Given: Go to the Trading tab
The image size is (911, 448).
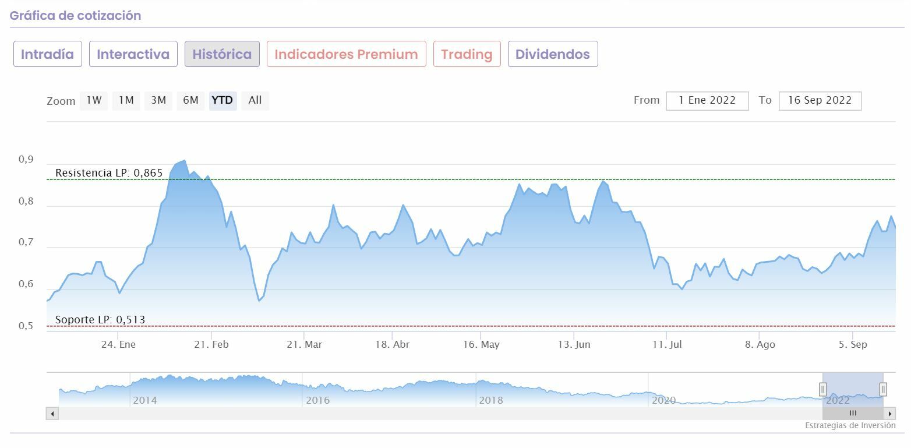Looking at the screenshot, I should point(467,54).
